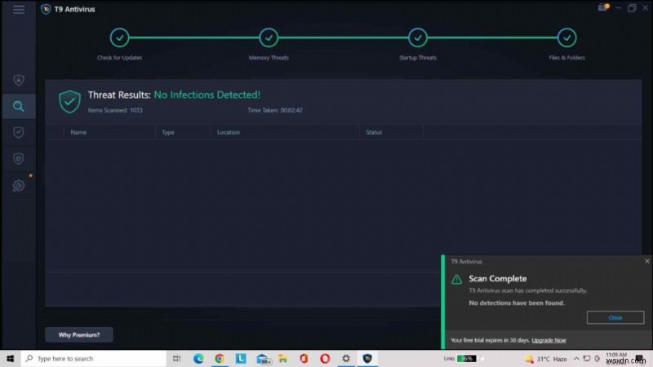Open the blue L app on taskbar

(x=241, y=358)
